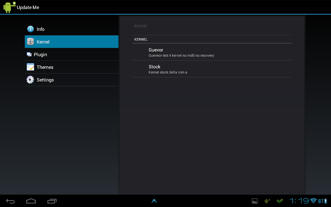This screenshot has height=207, width=331.
Task: Click the Kernel database stack icon
Action: pyautogui.click(x=30, y=42)
